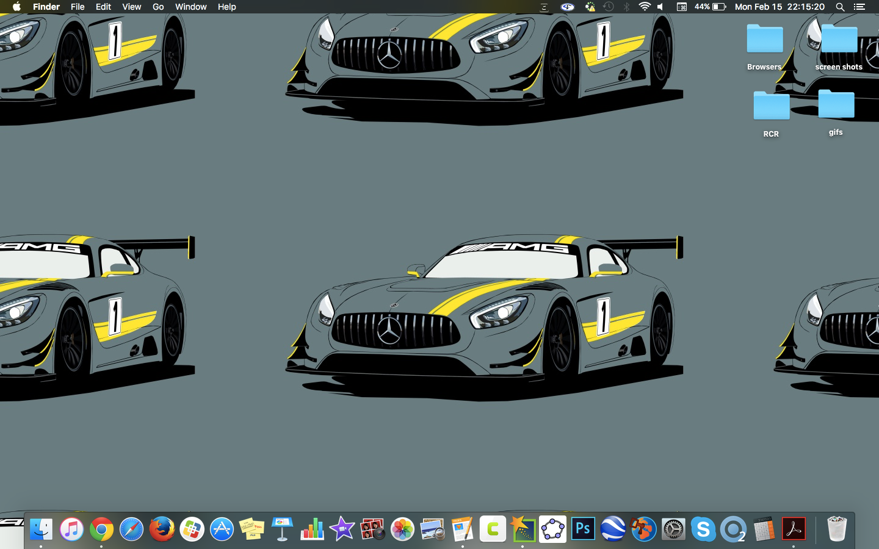879x549 pixels.
Task: Select the RCR desktop folder
Action: (771, 115)
